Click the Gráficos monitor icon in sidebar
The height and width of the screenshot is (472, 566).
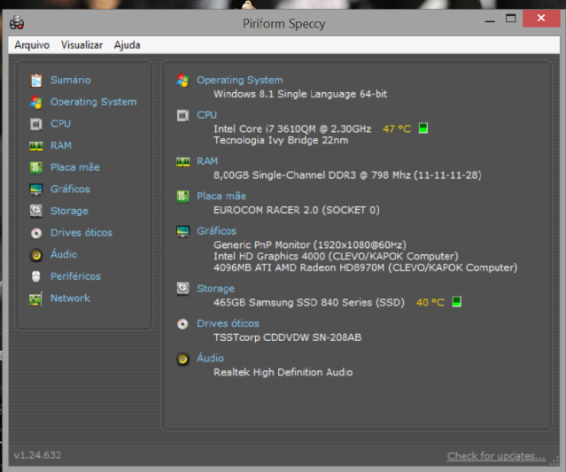[x=36, y=190]
